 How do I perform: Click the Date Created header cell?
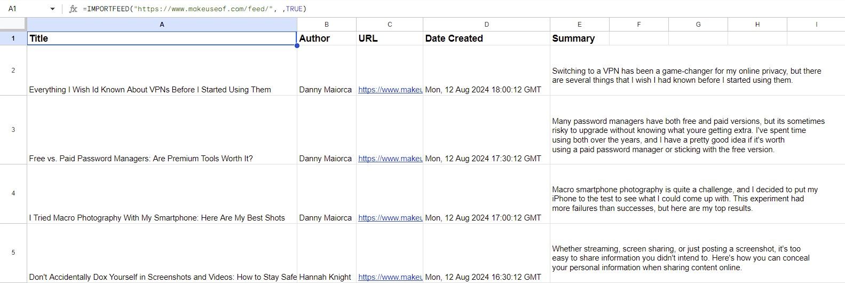[486, 38]
